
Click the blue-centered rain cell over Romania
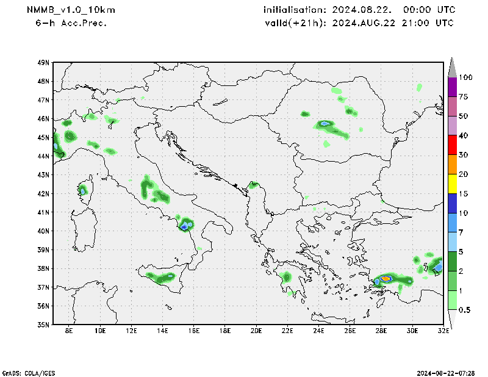[325, 124]
